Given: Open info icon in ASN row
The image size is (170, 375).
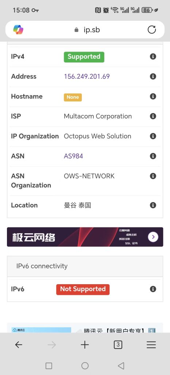Looking at the screenshot, I should [153, 156].
